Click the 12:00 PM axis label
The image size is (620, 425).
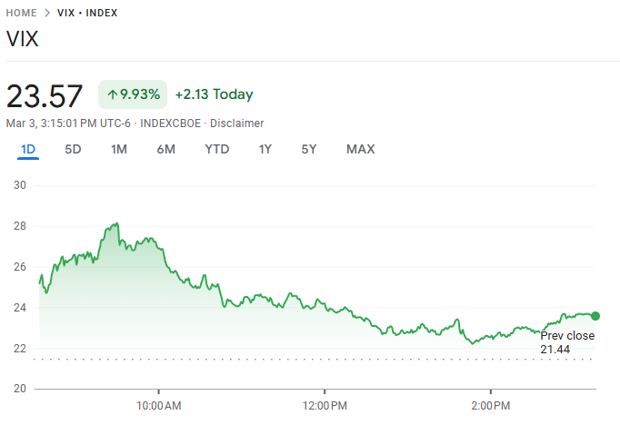pos(325,404)
